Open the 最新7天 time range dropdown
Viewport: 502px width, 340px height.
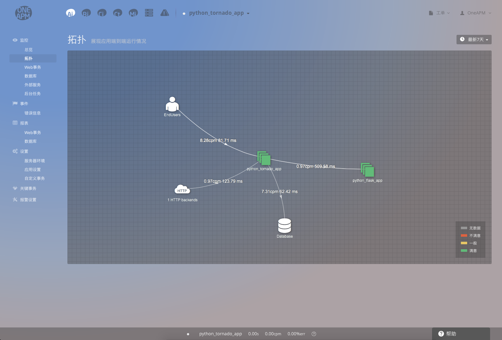click(474, 40)
